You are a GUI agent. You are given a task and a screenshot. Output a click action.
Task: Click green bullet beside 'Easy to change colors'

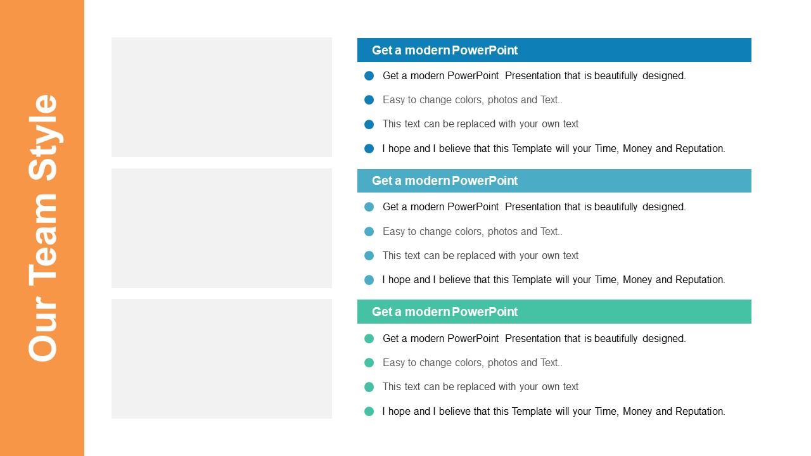click(369, 363)
